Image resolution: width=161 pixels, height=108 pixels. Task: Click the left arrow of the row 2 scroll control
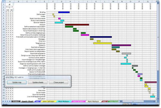point(7,7)
